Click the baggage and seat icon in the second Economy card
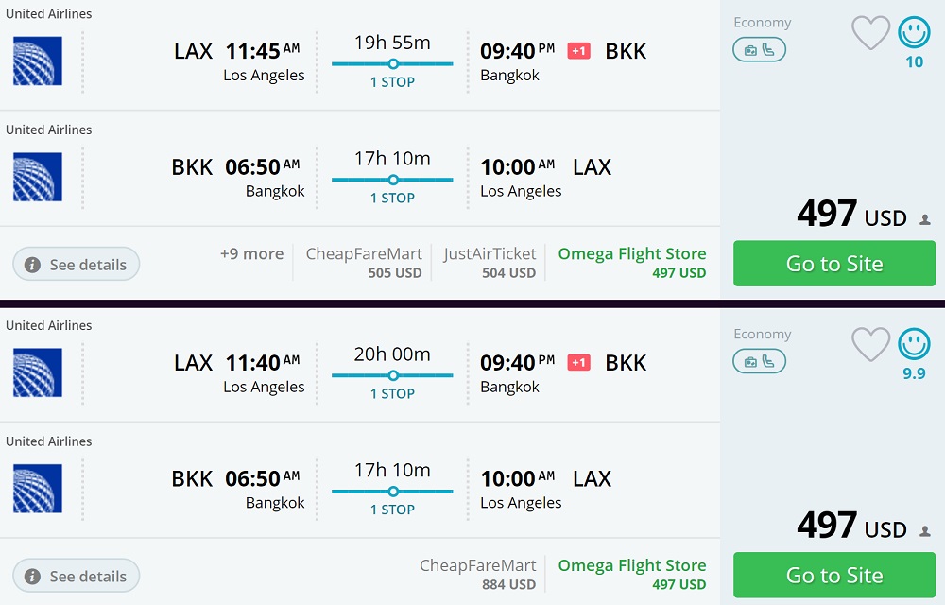The height and width of the screenshot is (605, 945). [759, 361]
